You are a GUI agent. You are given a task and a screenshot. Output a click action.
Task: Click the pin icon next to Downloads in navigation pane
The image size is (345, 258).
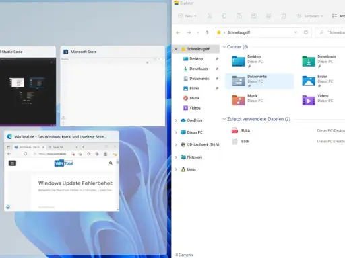tap(217, 69)
